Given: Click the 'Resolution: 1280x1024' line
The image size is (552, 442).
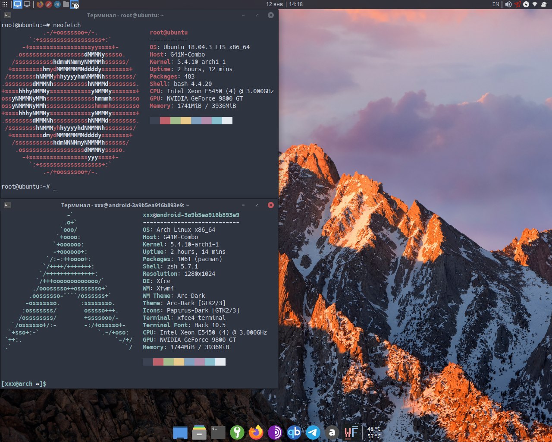Looking at the screenshot, I should coord(179,274).
